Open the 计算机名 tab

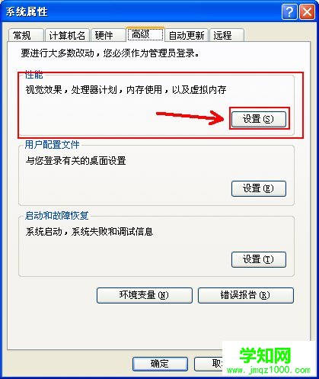point(67,35)
